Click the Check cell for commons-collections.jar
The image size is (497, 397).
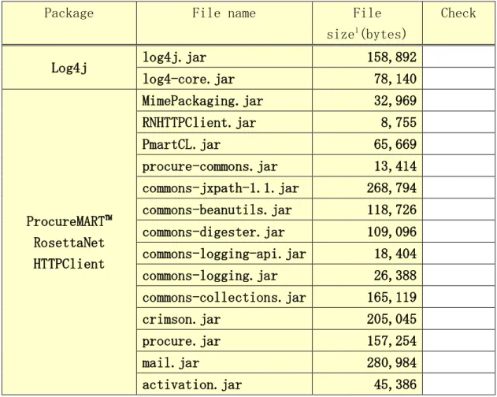coord(458,297)
